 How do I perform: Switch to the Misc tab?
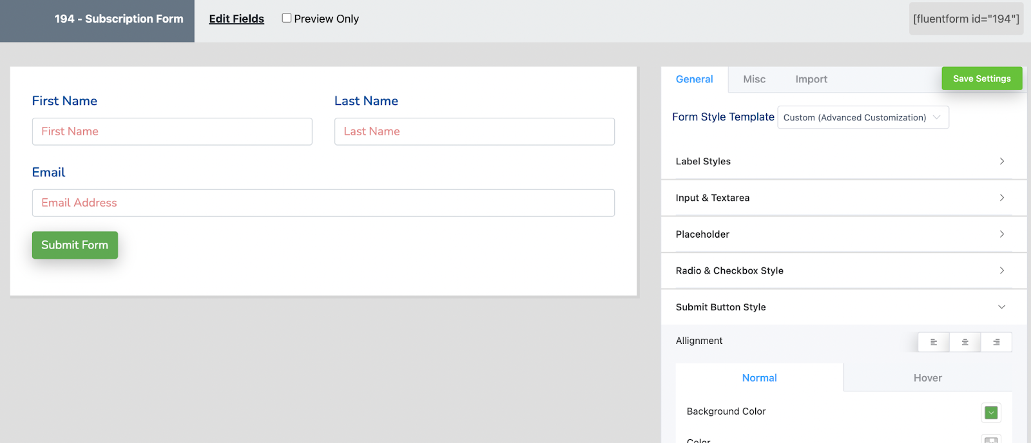coord(754,79)
